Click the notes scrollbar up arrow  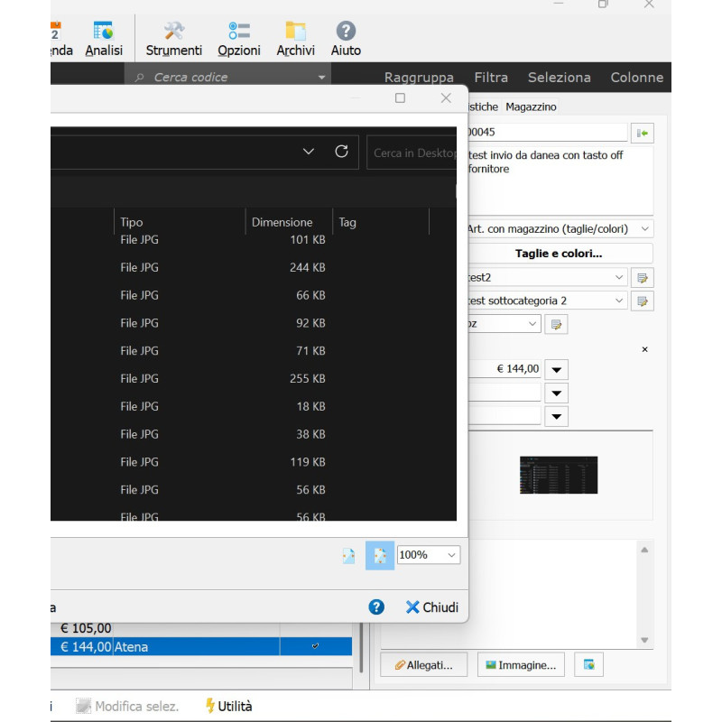click(x=644, y=550)
